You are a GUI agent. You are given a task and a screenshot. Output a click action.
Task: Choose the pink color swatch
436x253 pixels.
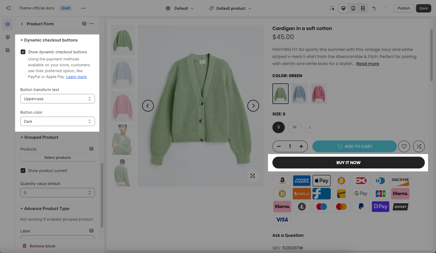[x=319, y=94]
